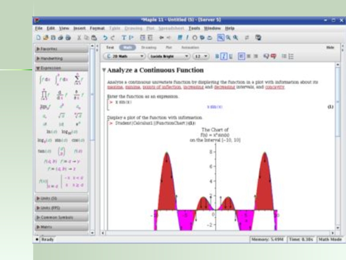
Task: Collapse the Expression palette
Action: [x=61, y=68]
